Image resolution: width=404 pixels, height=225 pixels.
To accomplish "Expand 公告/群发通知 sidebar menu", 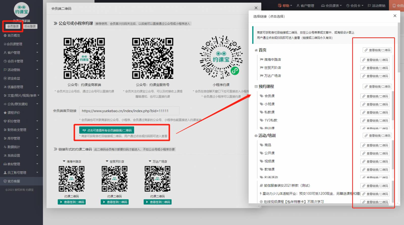I will coord(21,104).
